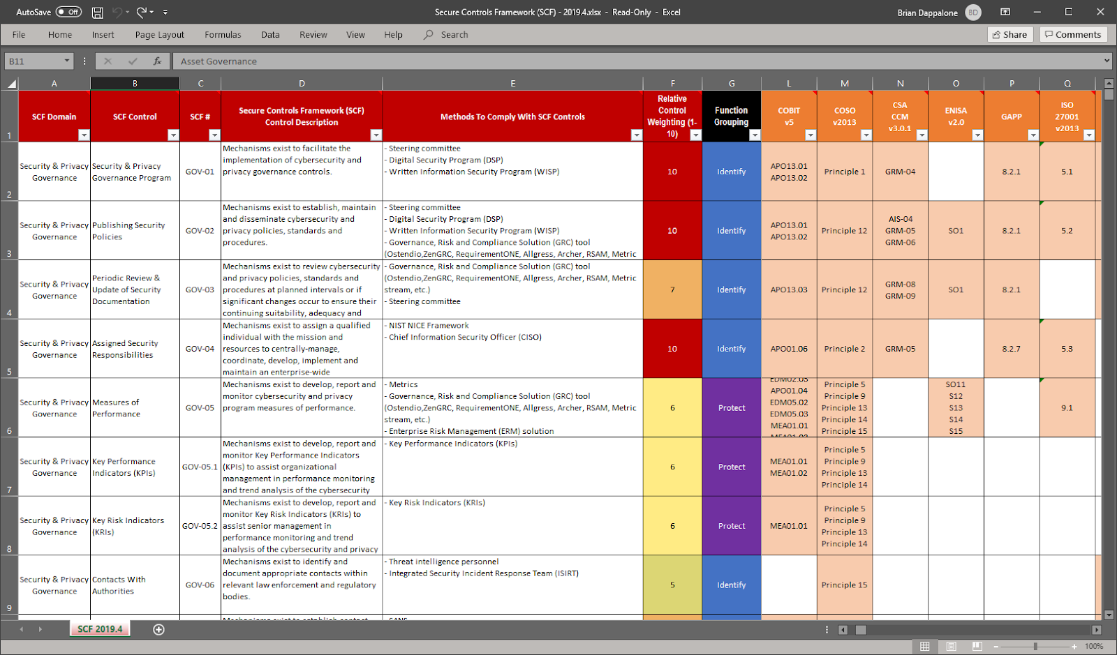Switch to Page Layout view icon

click(951, 647)
